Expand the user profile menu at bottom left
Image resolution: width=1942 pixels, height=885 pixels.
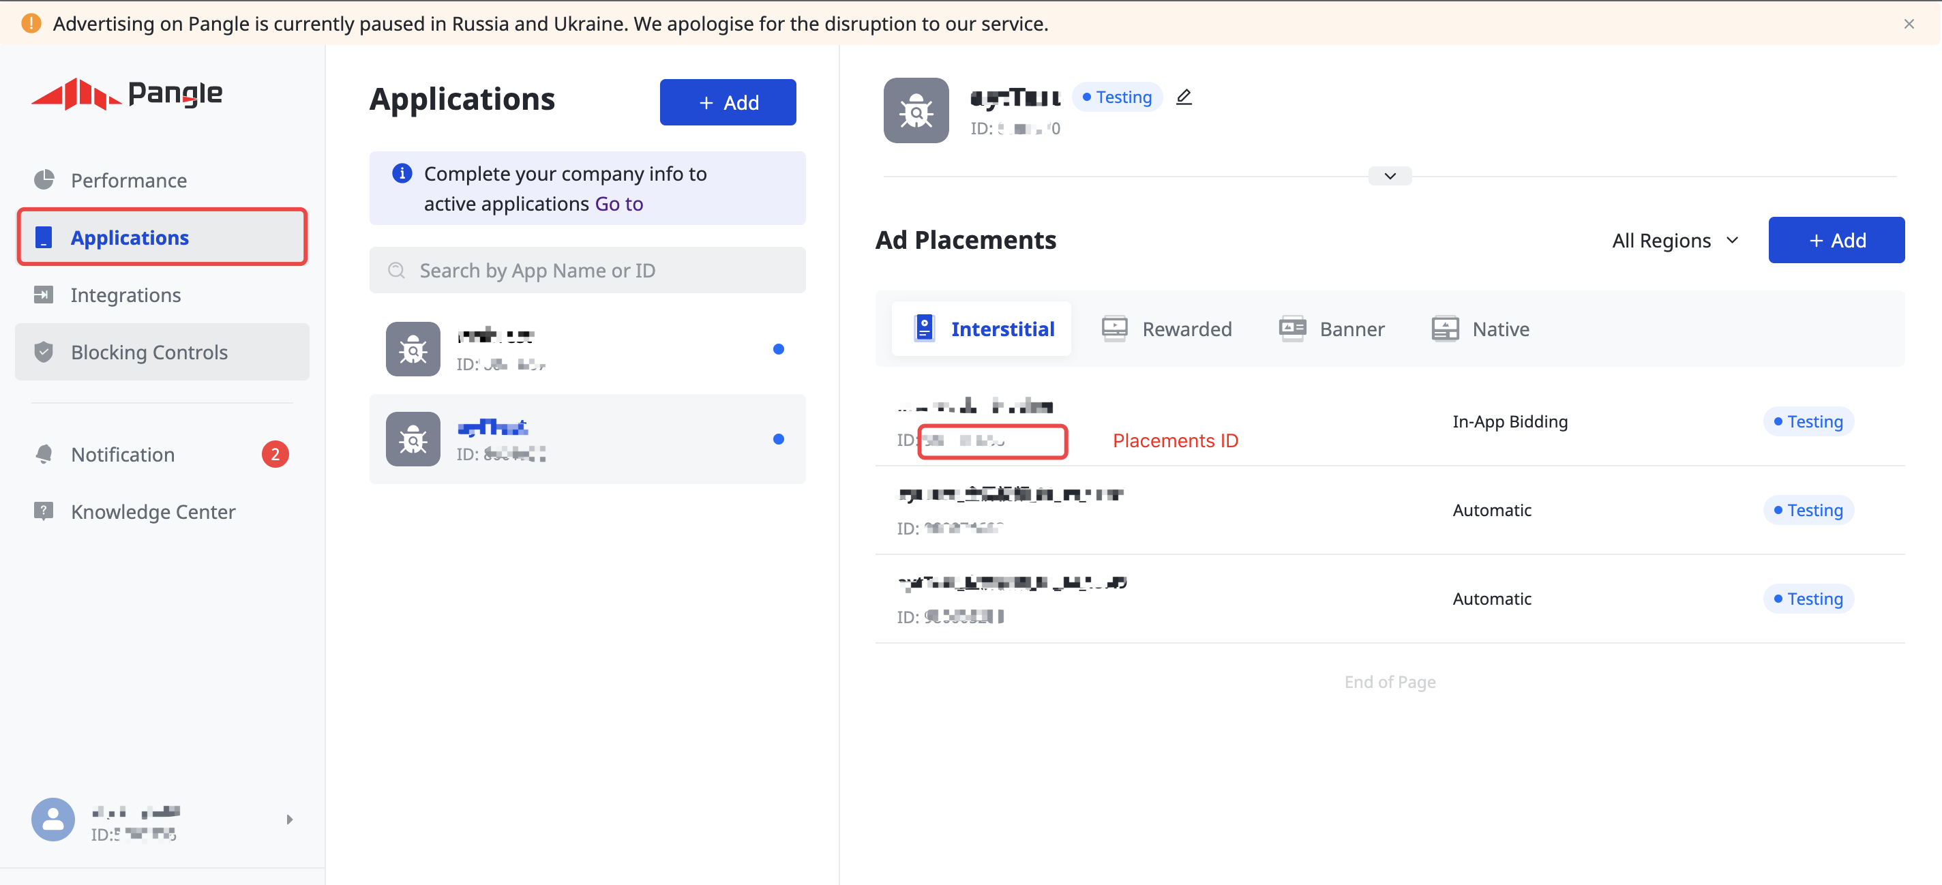pyautogui.click(x=290, y=820)
